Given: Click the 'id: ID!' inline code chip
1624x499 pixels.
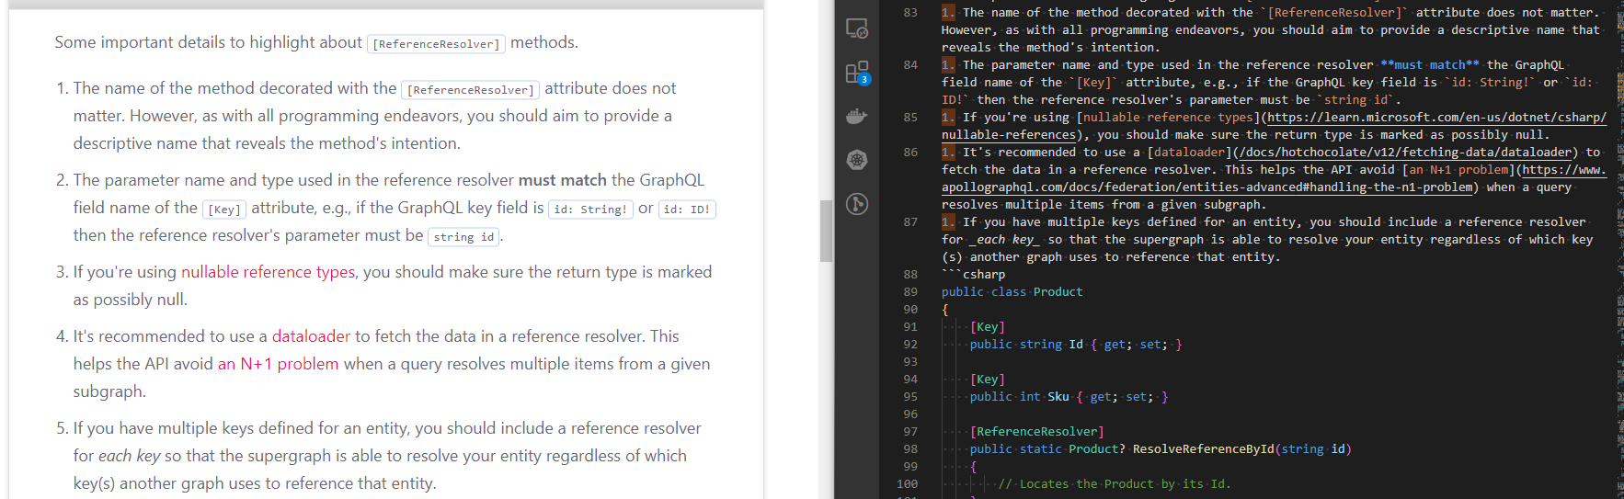Looking at the screenshot, I should point(687,210).
